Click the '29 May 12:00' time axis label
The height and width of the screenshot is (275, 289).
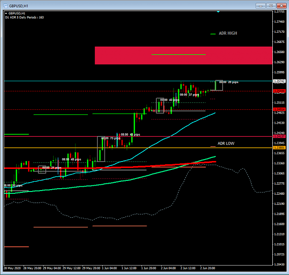[x=72, y=268]
